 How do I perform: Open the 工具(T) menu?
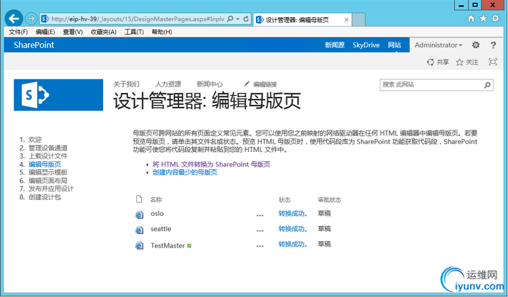tap(134, 31)
